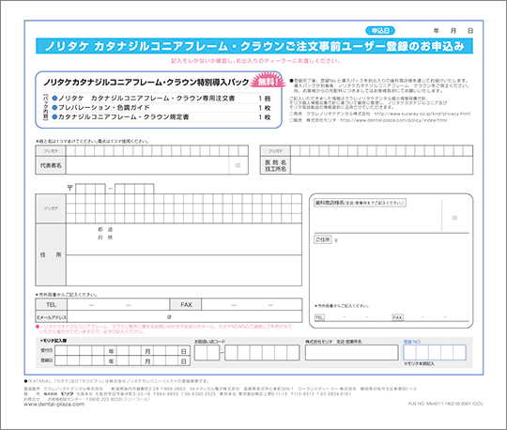Open the kuraray.co.jp privacy URL
The width and height of the screenshot is (507, 430).
422,114
